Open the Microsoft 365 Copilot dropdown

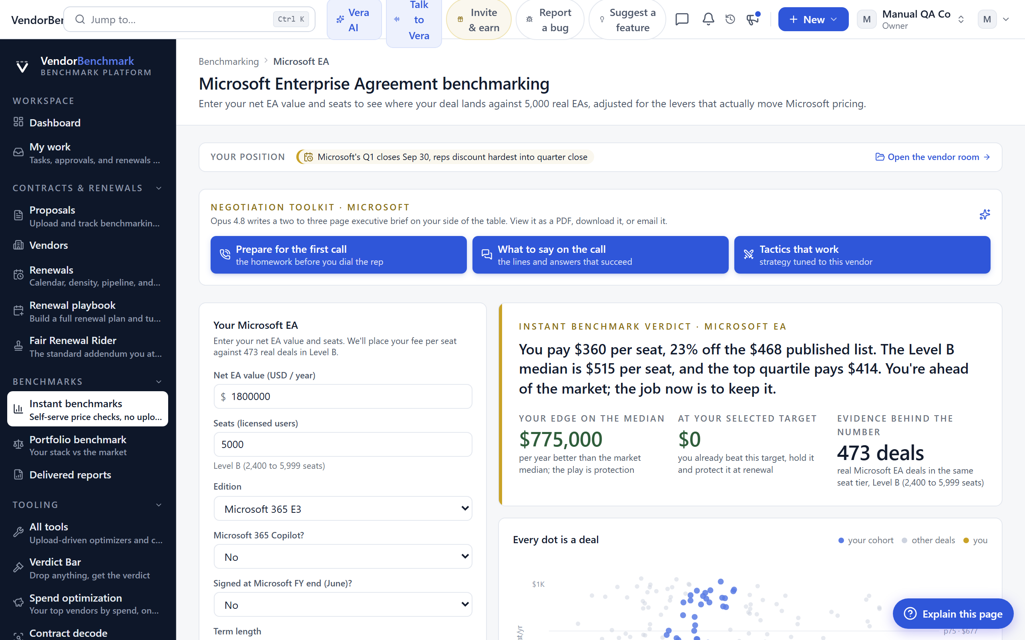343,557
